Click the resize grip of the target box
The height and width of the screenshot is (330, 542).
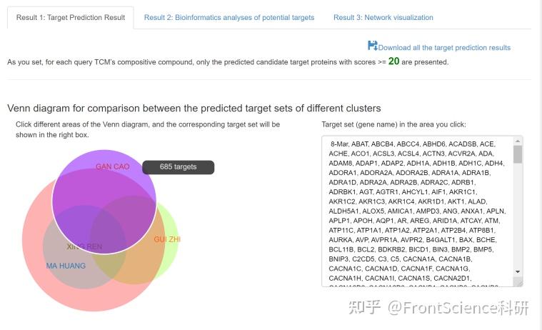coord(518,283)
